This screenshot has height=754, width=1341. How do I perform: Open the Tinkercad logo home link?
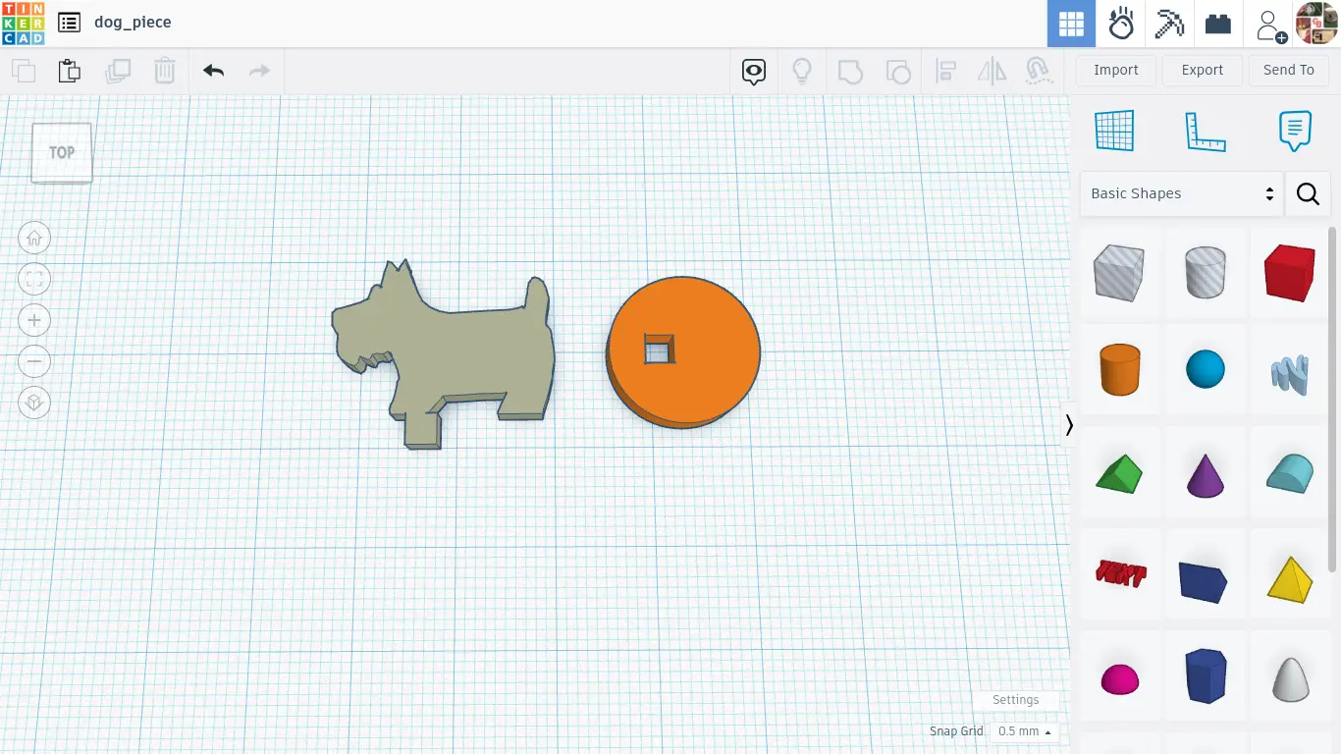pyautogui.click(x=23, y=24)
